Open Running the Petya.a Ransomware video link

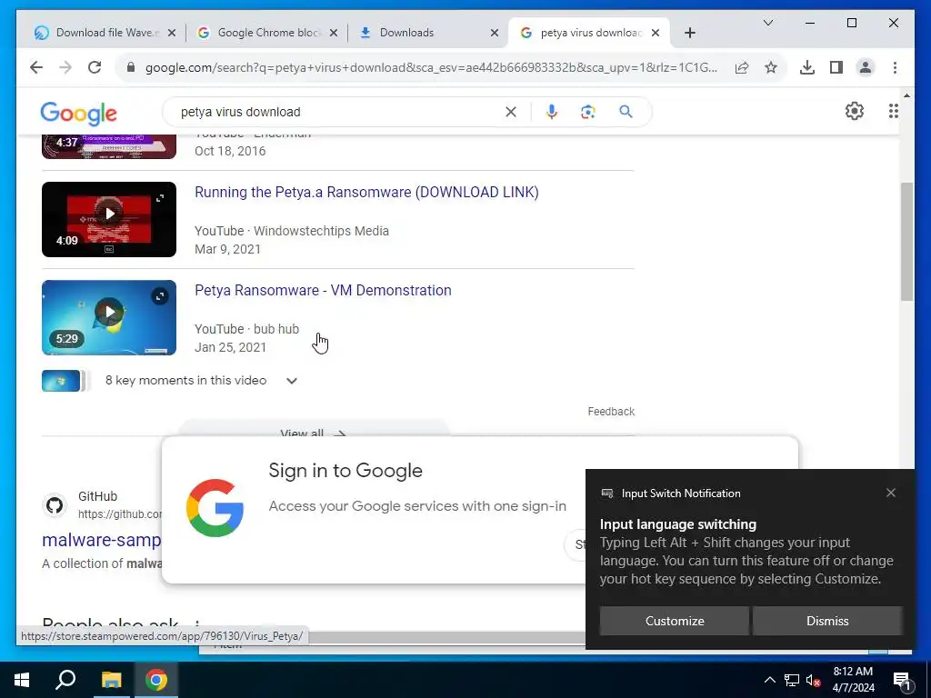tap(366, 193)
